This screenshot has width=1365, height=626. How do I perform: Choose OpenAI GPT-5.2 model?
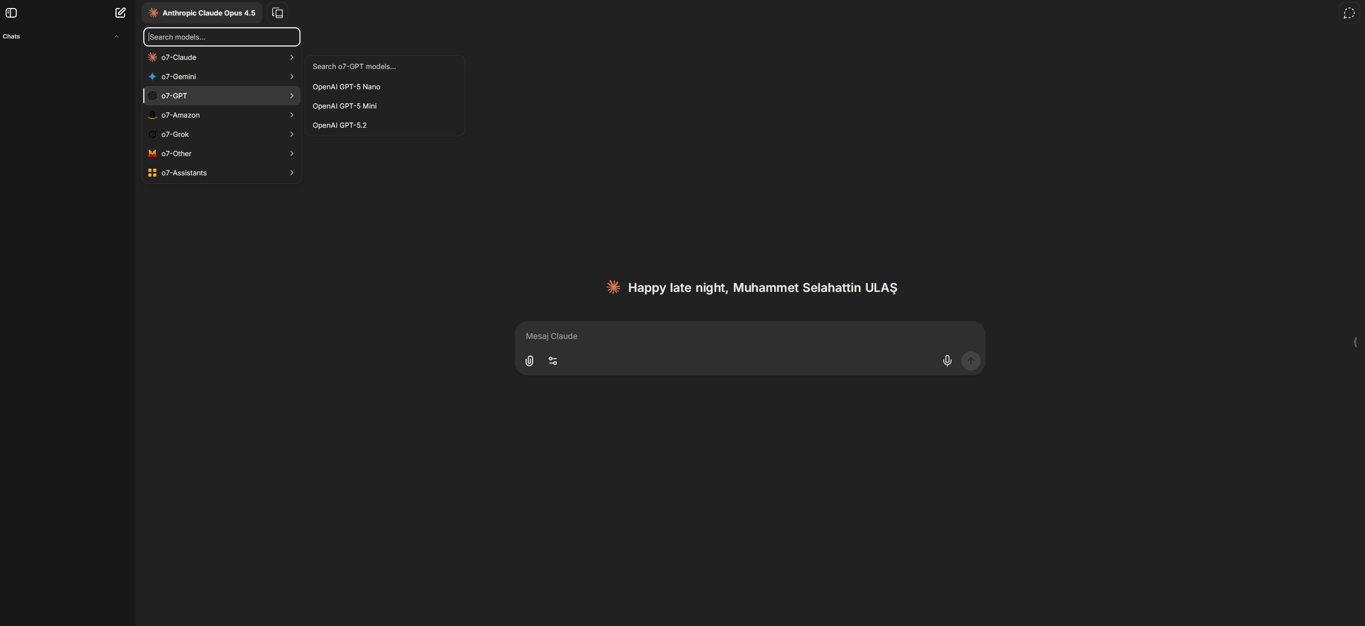pyautogui.click(x=340, y=125)
